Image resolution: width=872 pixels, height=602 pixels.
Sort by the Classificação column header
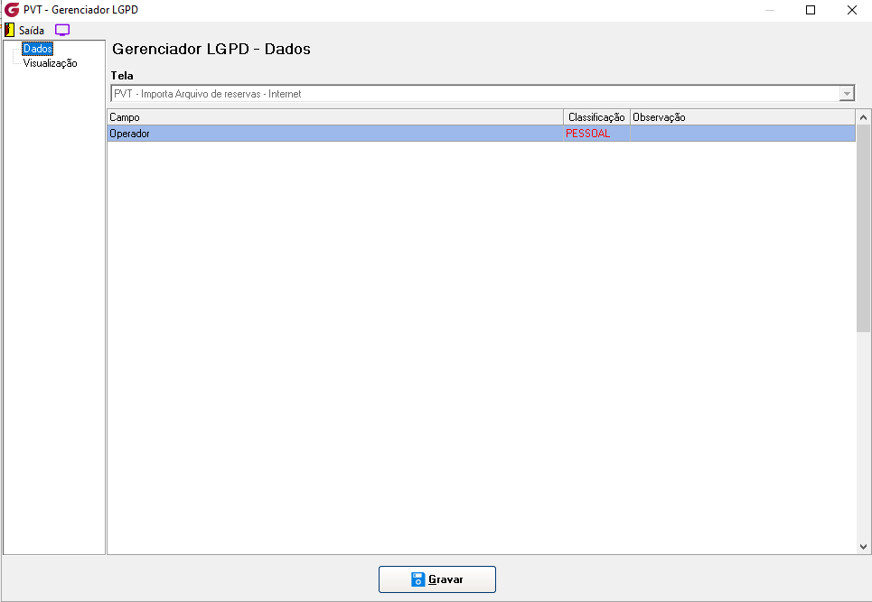(x=596, y=117)
